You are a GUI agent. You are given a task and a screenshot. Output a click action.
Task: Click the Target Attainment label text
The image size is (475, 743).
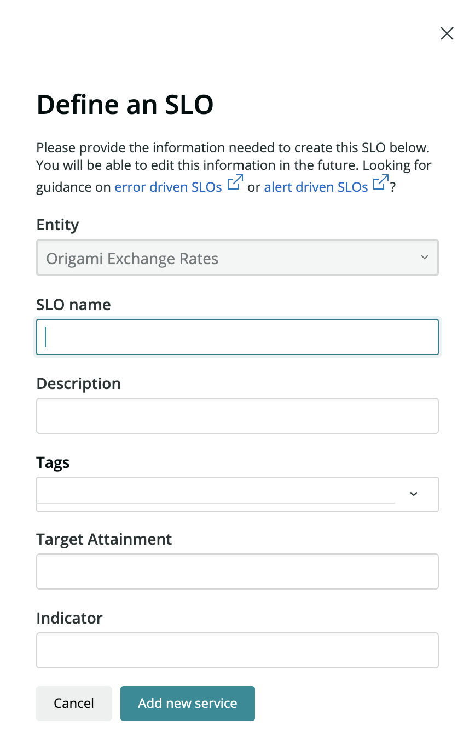pos(104,539)
